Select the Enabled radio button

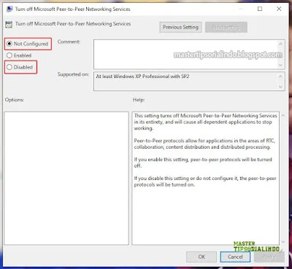pyautogui.click(x=19, y=55)
